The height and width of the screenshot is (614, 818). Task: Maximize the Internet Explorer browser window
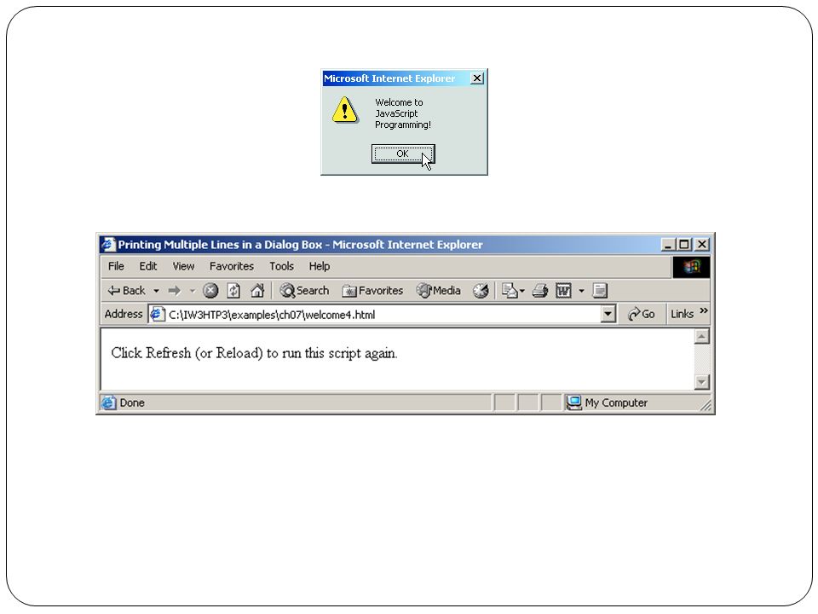click(684, 245)
